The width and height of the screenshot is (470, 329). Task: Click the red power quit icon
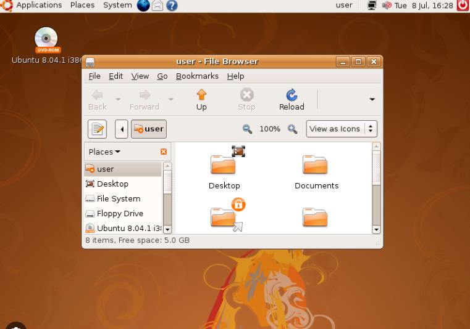click(x=463, y=6)
